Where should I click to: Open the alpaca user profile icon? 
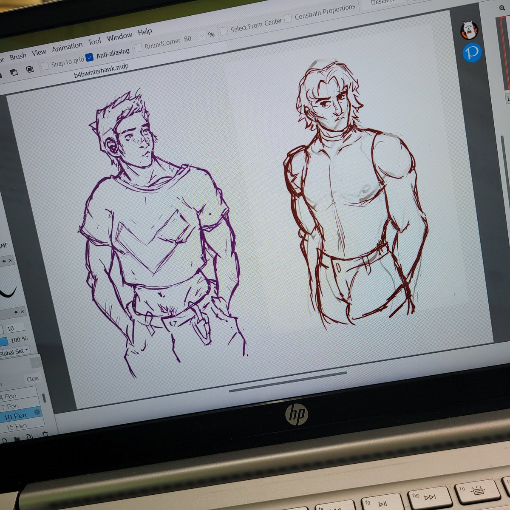pyautogui.click(x=470, y=30)
